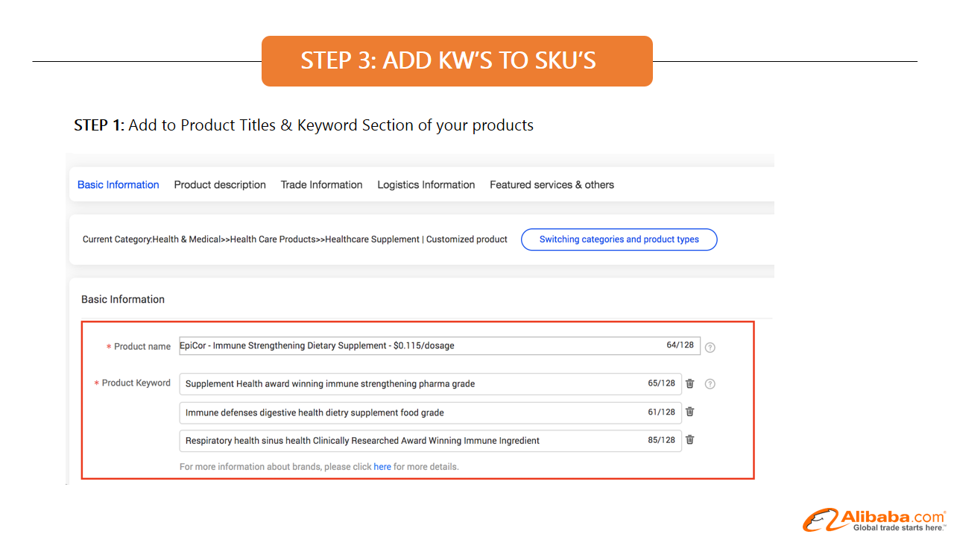Delete the 'Respiratory health sinus health' keyword row
The height and width of the screenshot is (537, 954).
690,440
